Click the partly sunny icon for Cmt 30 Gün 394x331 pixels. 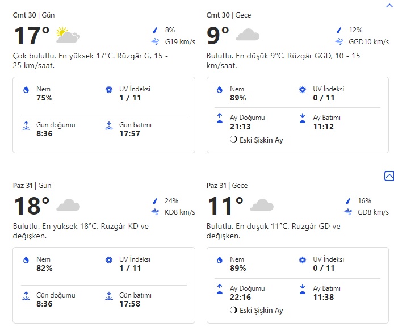[68, 36]
